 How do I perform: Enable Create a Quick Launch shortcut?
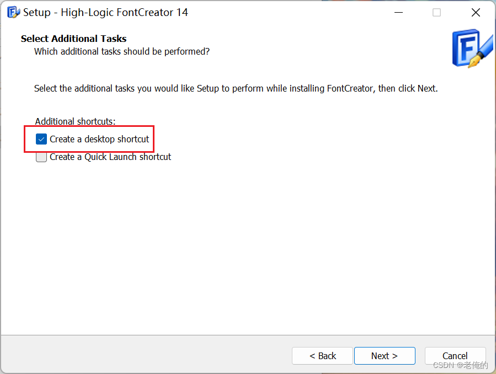41,157
